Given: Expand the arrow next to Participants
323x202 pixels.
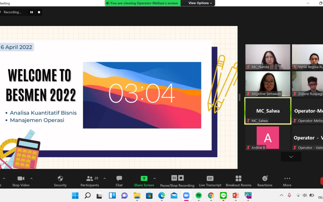Looking at the screenshot, I should [105, 178].
